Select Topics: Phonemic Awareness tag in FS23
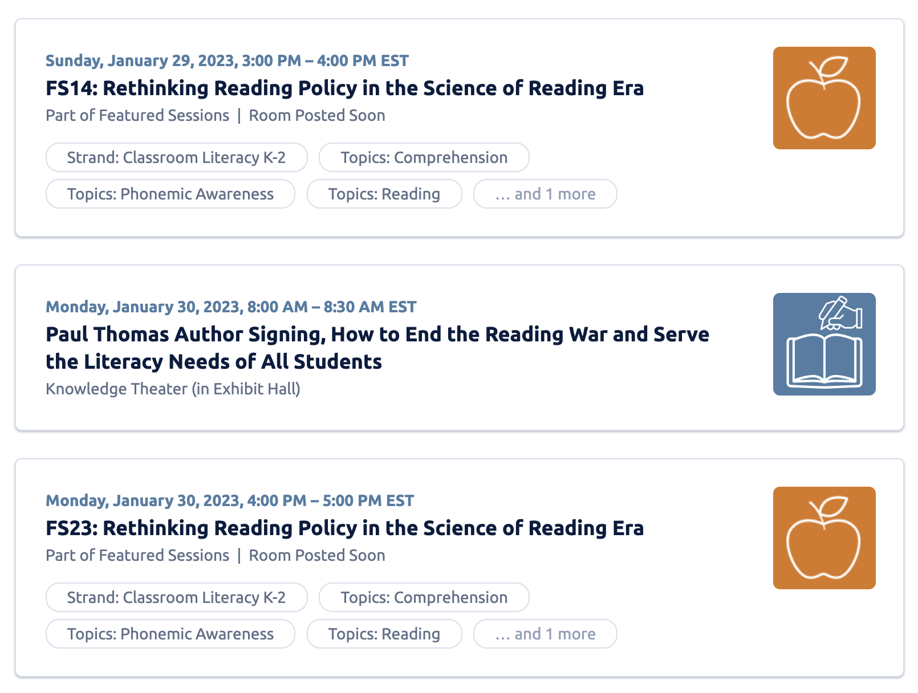The width and height of the screenshot is (918, 693). pos(170,634)
